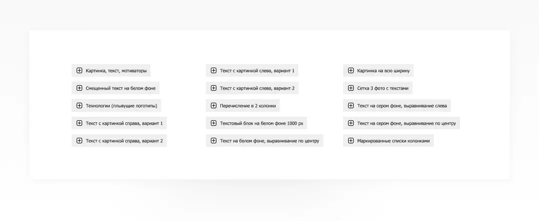Select the "Маркированные списки колонками" label
The image size is (539, 221).
[x=393, y=141]
